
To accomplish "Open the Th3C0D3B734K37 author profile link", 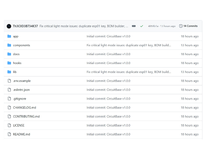I will (25, 26).
